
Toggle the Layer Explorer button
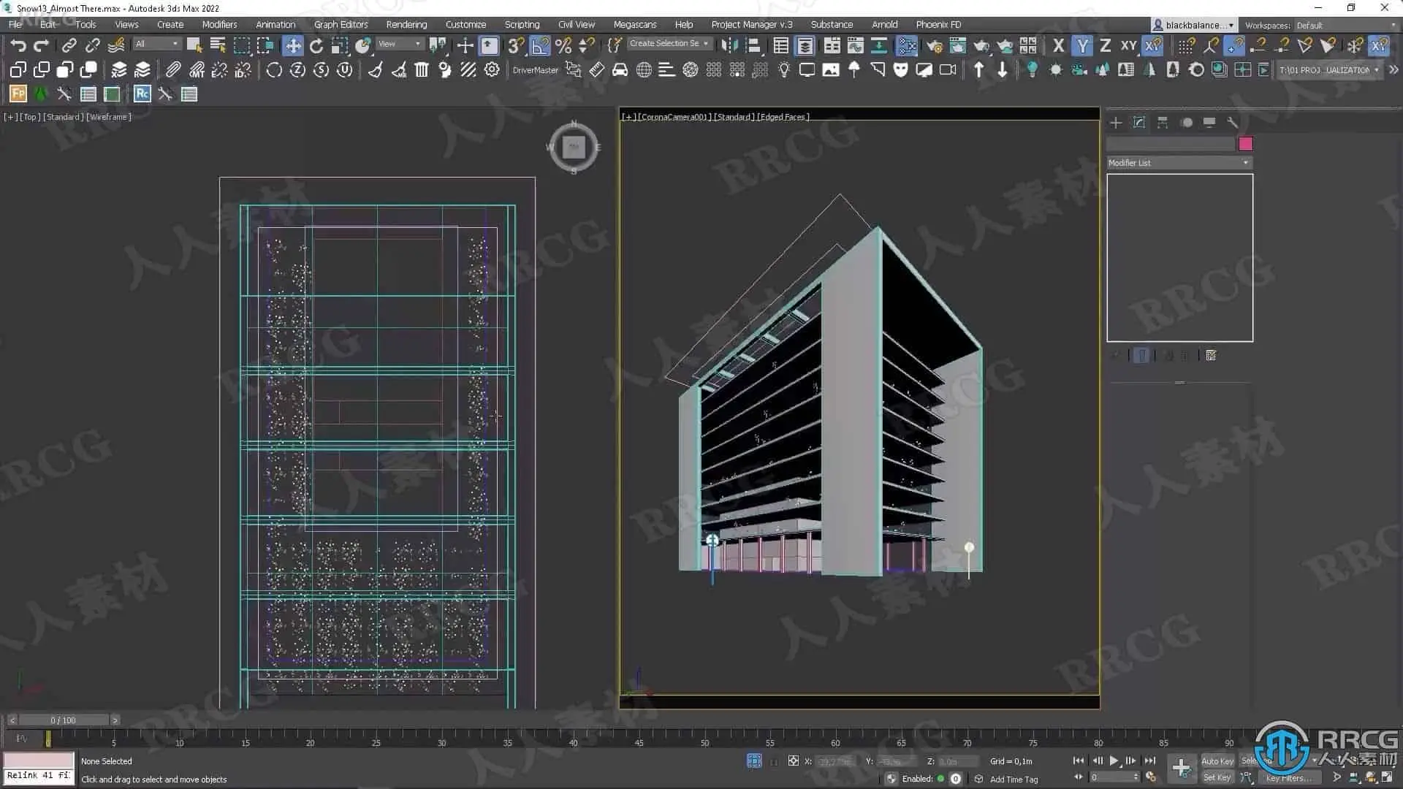[805, 46]
